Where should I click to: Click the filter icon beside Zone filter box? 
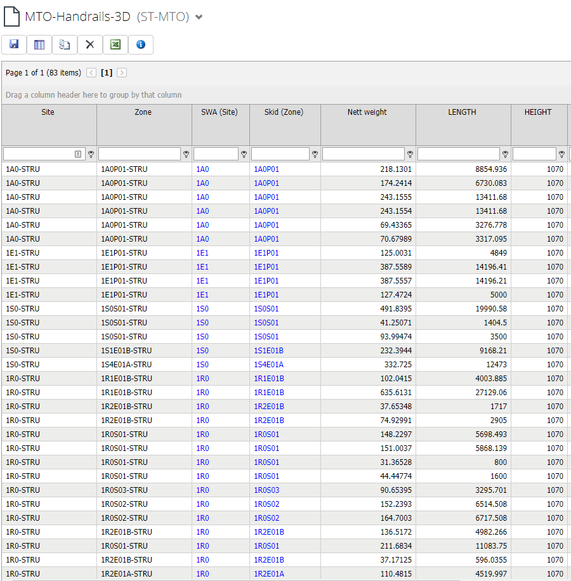point(187,154)
